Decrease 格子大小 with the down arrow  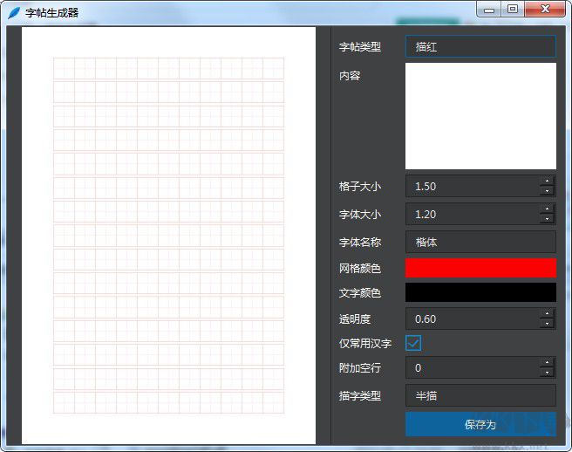[547, 191]
